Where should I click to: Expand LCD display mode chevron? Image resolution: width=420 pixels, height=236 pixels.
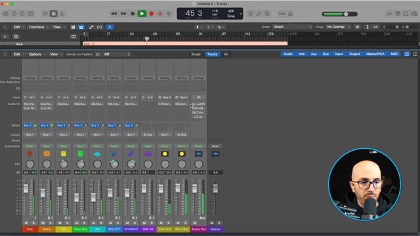click(241, 14)
